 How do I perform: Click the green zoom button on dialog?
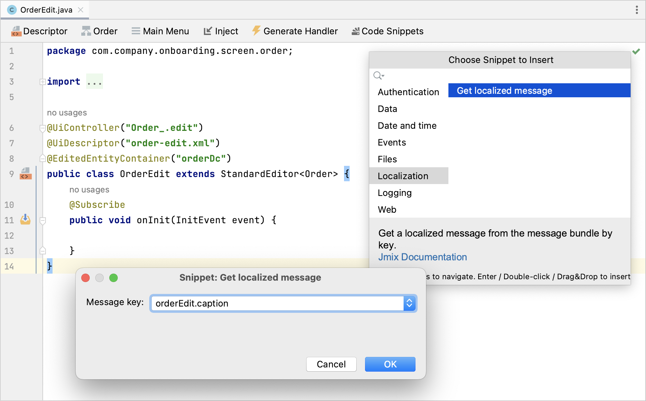114,278
